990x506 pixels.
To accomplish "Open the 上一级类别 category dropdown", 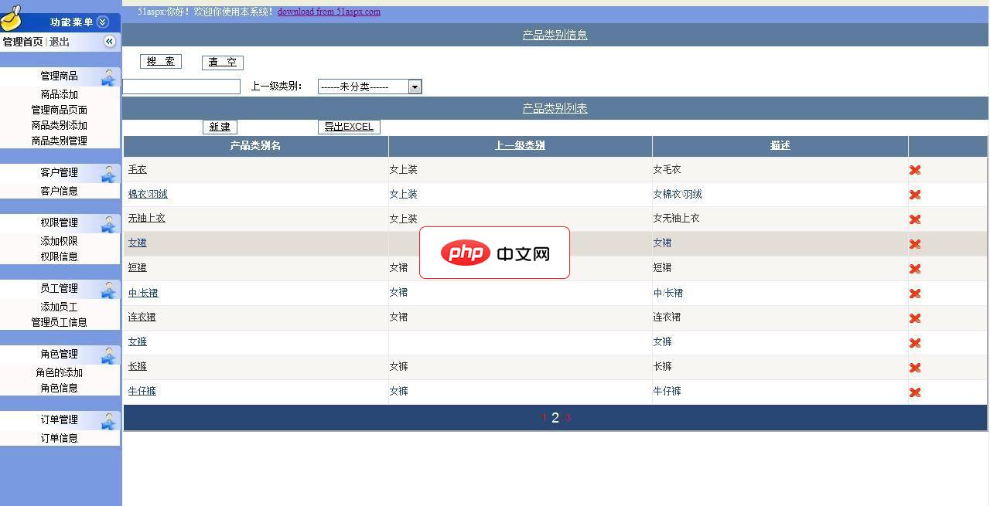I will [x=415, y=86].
